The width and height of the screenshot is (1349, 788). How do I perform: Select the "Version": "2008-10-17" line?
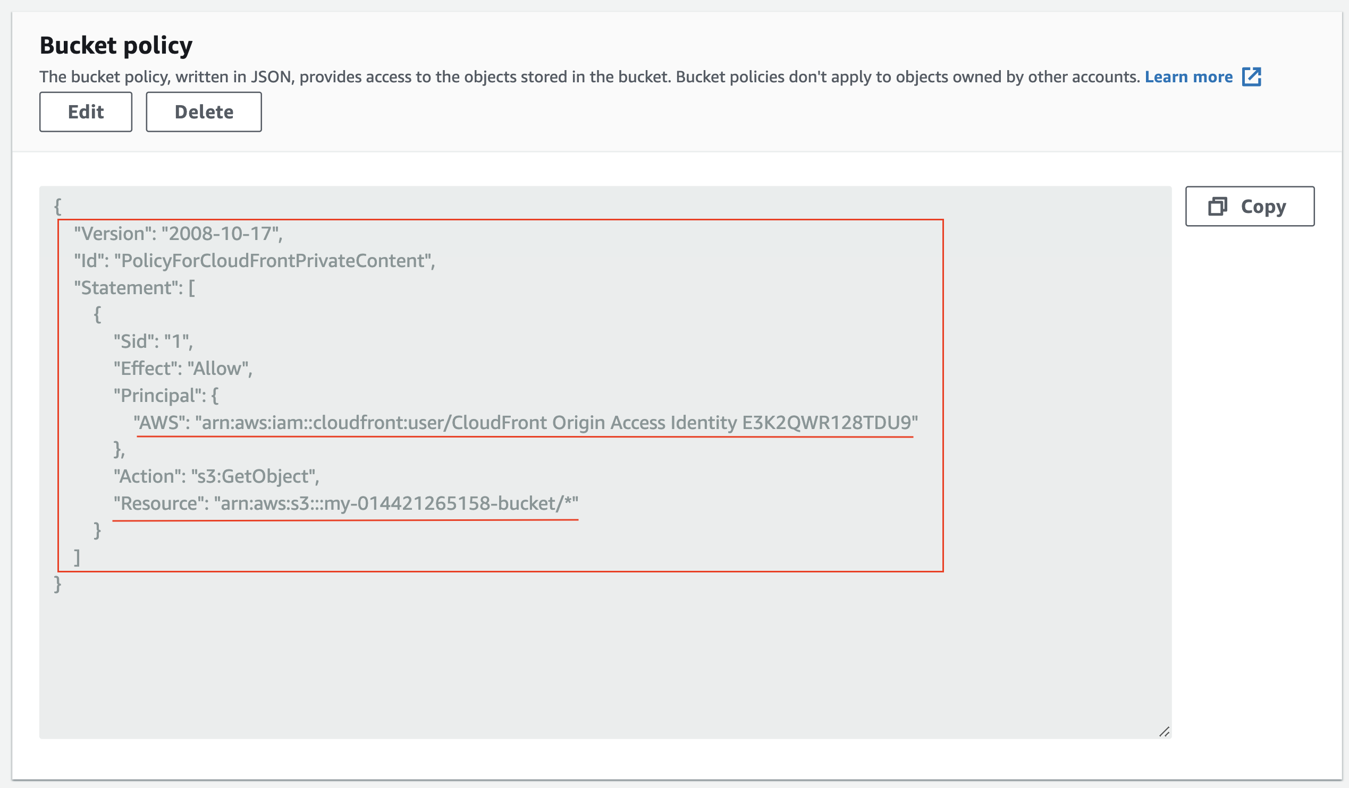(x=178, y=234)
